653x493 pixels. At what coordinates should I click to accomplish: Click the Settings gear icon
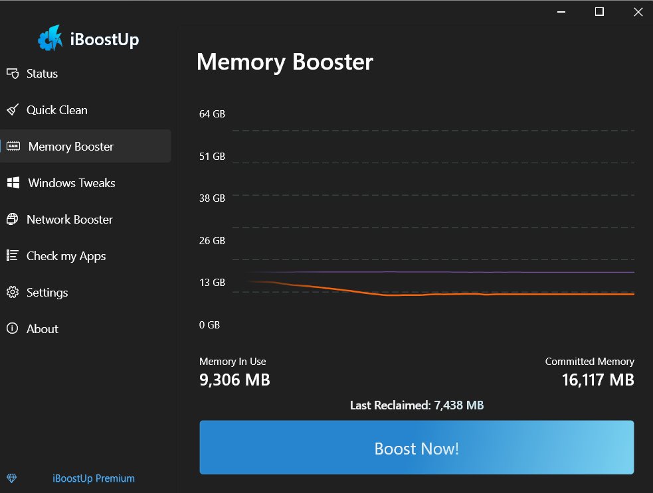click(x=13, y=292)
